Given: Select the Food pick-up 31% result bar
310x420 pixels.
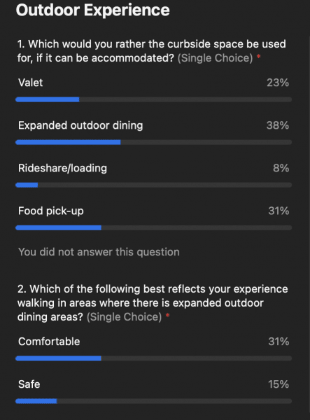Looking at the screenshot, I should pos(154,227).
